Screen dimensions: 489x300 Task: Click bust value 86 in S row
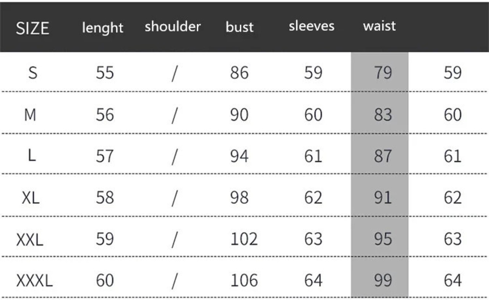(x=239, y=72)
